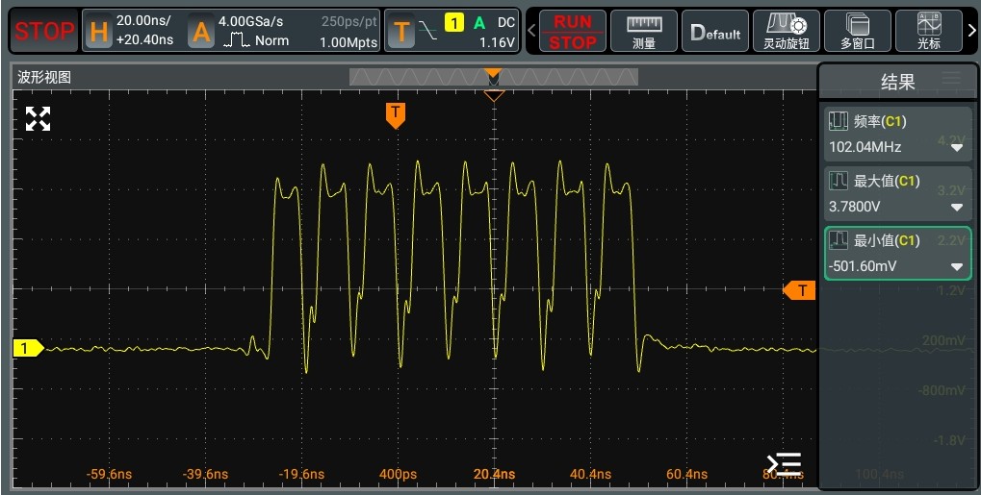The width and height of the screenshot is (981, 495).
Task: Click the 灵动旋钮 flex knob icon
Action: 786,32
